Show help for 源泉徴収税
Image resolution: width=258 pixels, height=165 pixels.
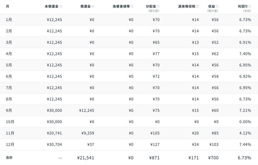click(197, 6)
